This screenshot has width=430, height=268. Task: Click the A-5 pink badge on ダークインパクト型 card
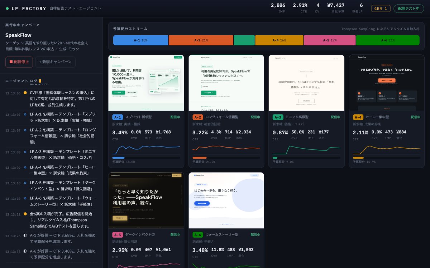coord(118,235)
